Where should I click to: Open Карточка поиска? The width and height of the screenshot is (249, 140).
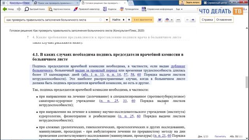click(59, 9)
